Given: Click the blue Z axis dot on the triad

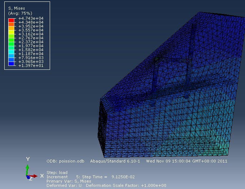Looking at the screenshot, I should (28, 177).
